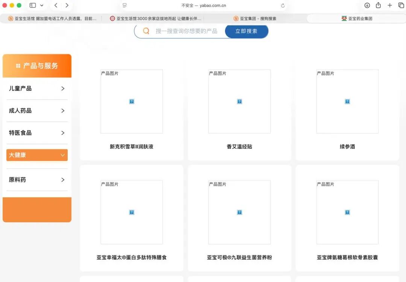The height and width of the screenshot is (282, 406).
Task: Expand the 儿童产品 category
Action: point(36,88)
